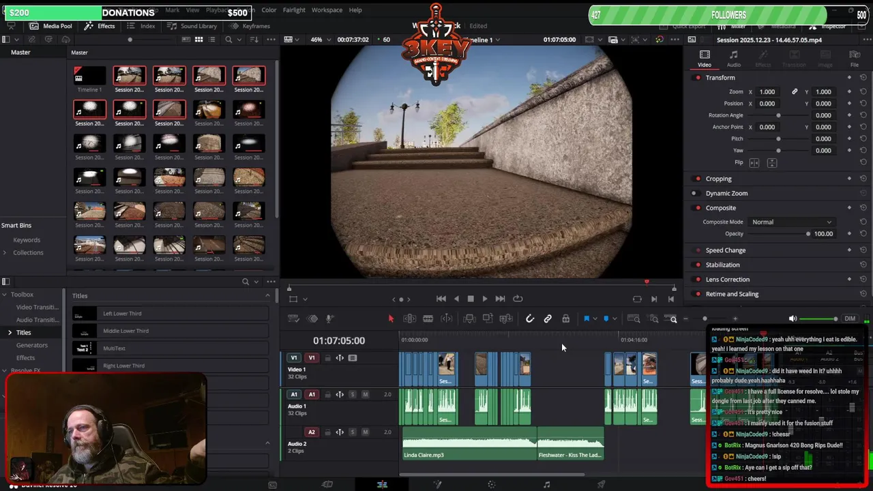This screenshot has height=491, width=873.
Task: Flip the clip horizontally in Inspector
Action: coord(754,162)
